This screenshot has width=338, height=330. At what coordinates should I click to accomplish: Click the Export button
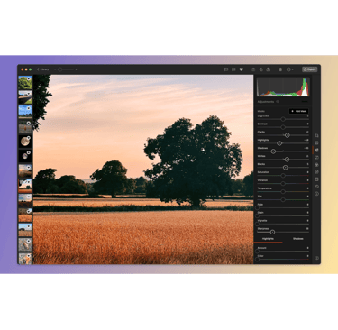(x=309, y=69)
